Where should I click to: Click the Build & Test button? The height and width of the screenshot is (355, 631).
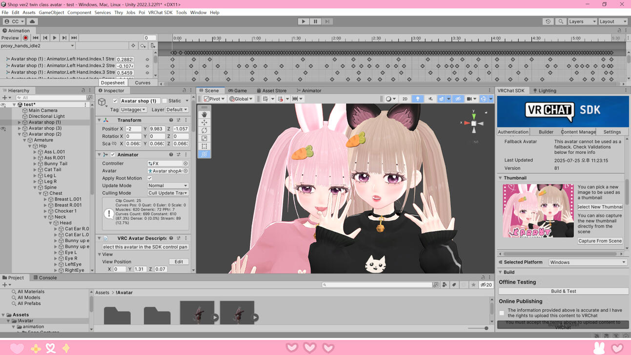[563, 291]
